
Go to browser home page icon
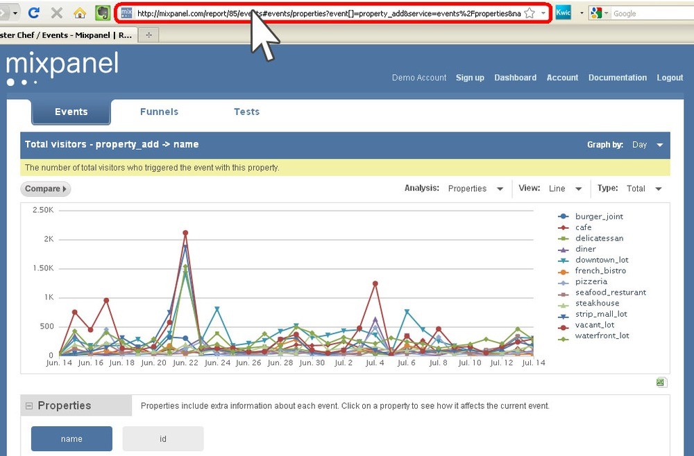tap(80, 12)
